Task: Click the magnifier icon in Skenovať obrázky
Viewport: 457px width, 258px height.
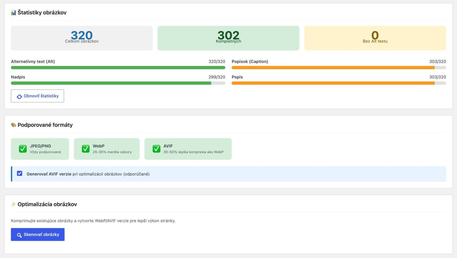Action: click(19, 235)
